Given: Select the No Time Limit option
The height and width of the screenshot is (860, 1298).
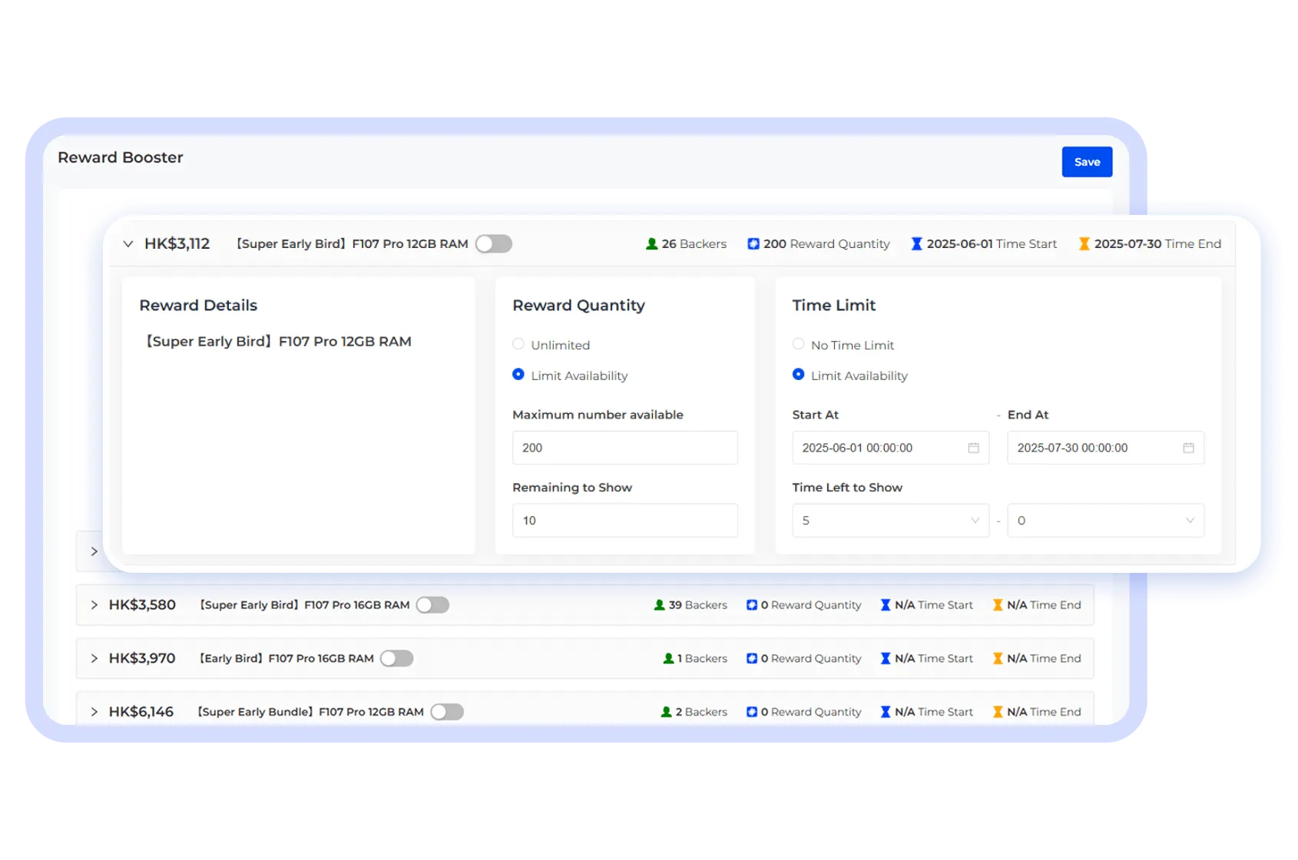Looking at the screenshot, I should coord(799,344).
